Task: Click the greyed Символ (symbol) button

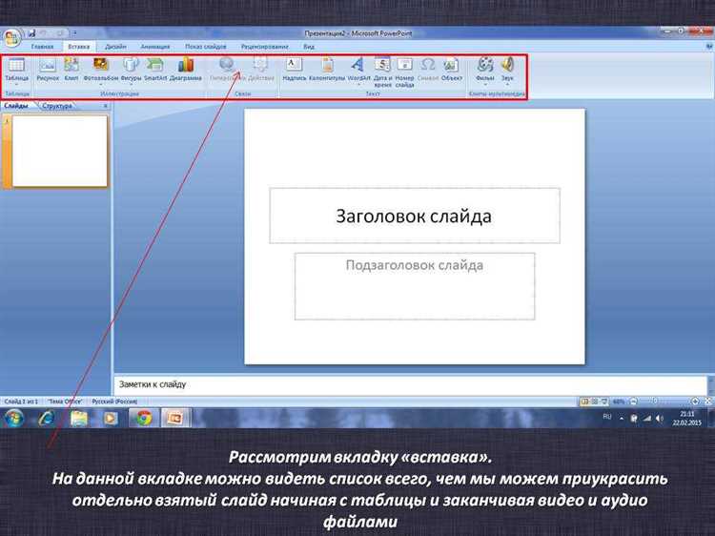Action: point(428,70)
